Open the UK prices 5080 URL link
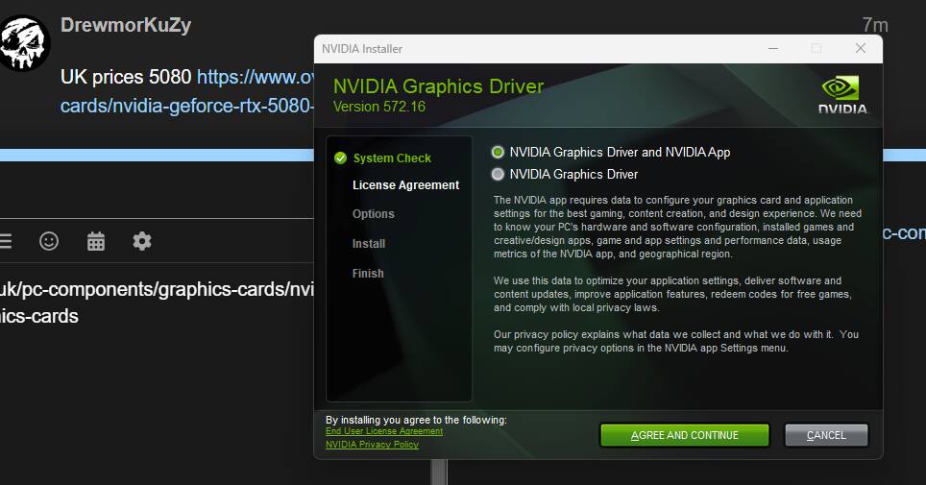 click(x=187, y=91)
